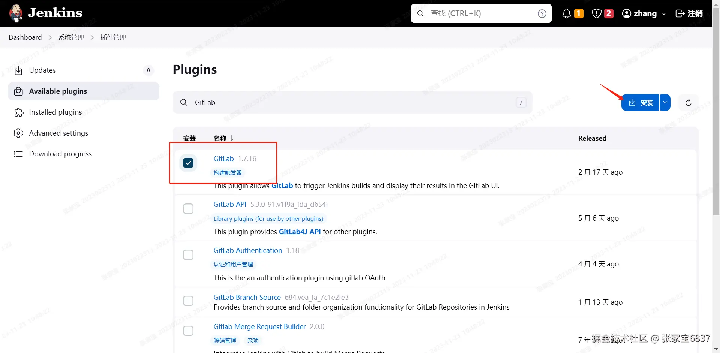View Download progress
This screenshot has height=353, width=720.
(x=84, y=154)
